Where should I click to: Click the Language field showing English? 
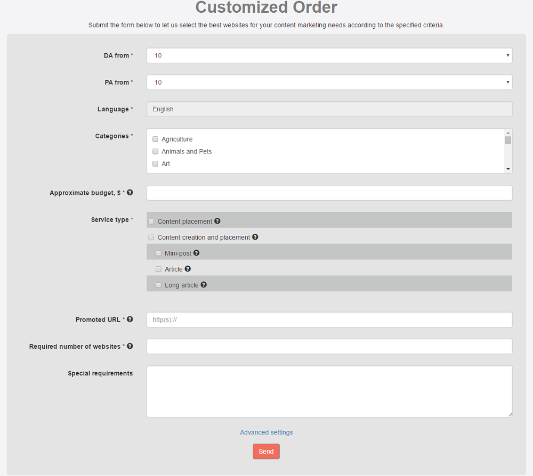329,109
